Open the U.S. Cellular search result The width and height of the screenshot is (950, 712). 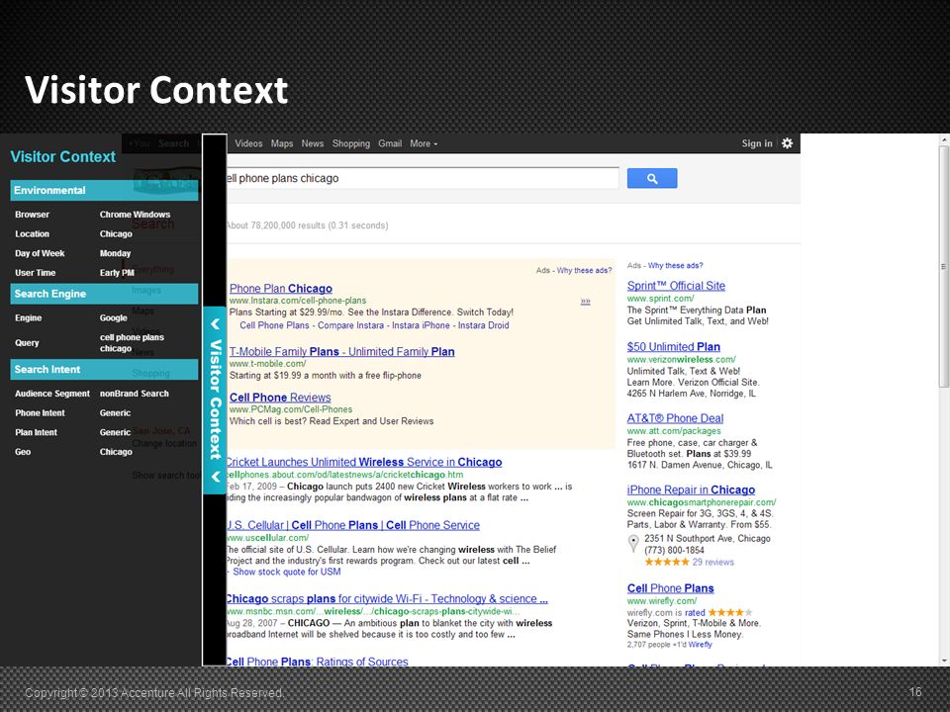[352, 525]
